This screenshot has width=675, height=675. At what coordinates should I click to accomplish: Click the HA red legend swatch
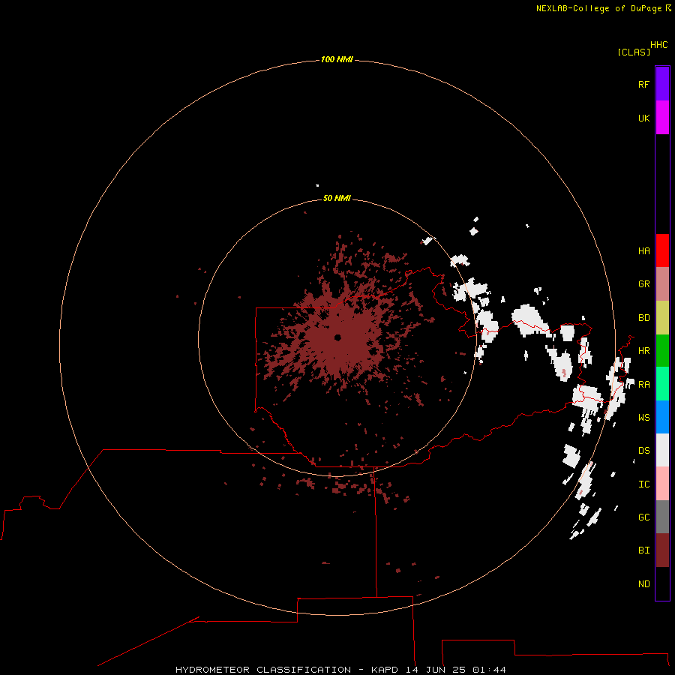point(662,250)
